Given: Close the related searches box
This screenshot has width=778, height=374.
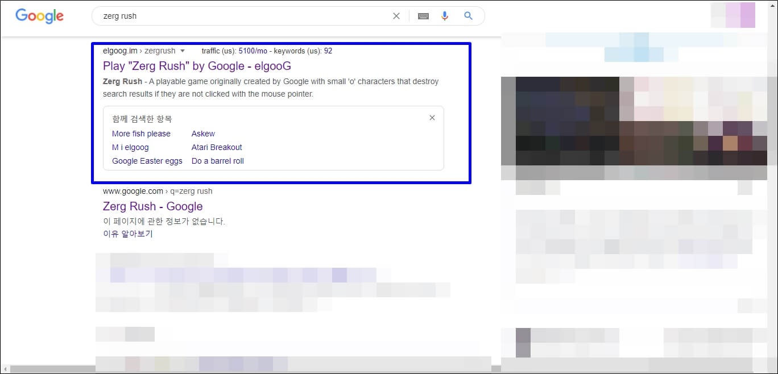Looking at the screenshot, I should pyautogui.click(x=432, y=118).
